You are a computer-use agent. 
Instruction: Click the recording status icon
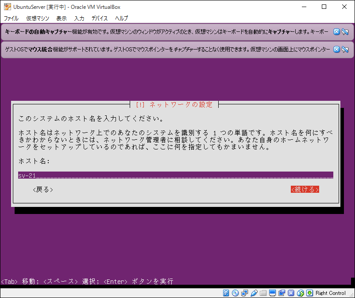(x=281, y=293)
